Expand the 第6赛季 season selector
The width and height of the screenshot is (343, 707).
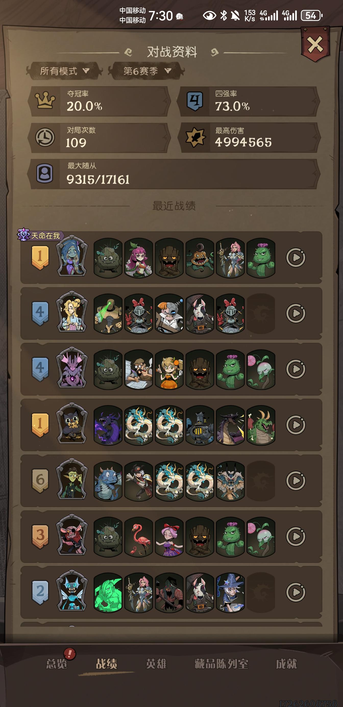(147, 71)
